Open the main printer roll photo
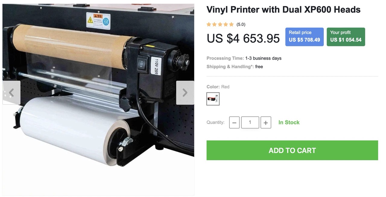 [x=98, y=99]
